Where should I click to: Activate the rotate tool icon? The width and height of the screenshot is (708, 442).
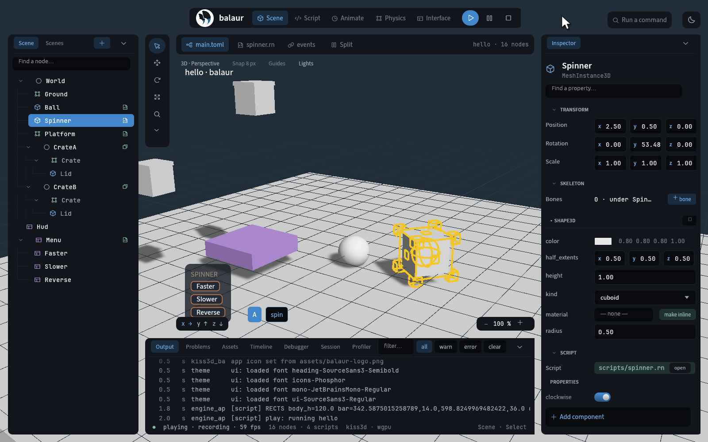tap(157, 80)
